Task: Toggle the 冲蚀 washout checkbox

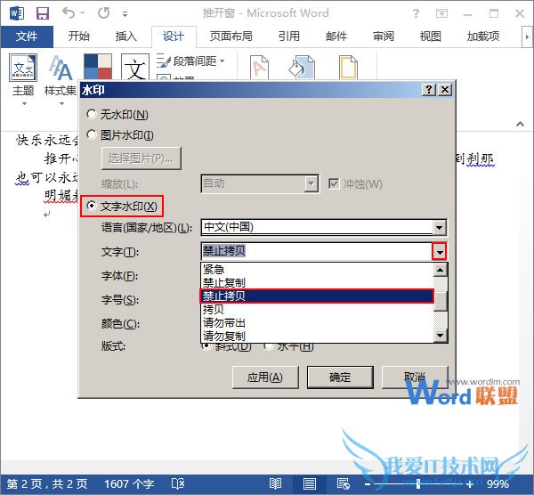Action: tap(334, 183)
